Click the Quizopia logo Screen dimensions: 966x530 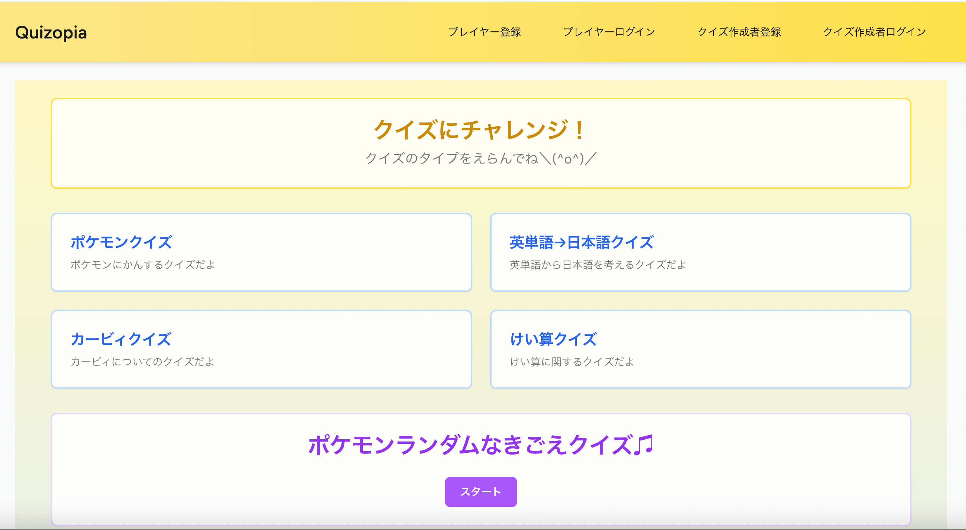click(51, 32)
